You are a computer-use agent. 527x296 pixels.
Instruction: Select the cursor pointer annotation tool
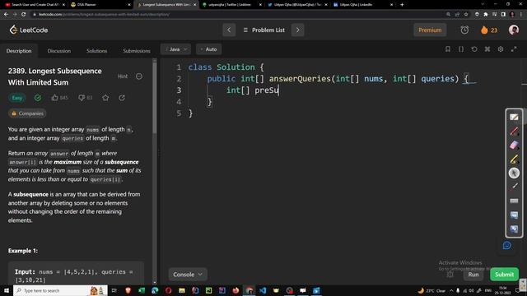point(514,173)
